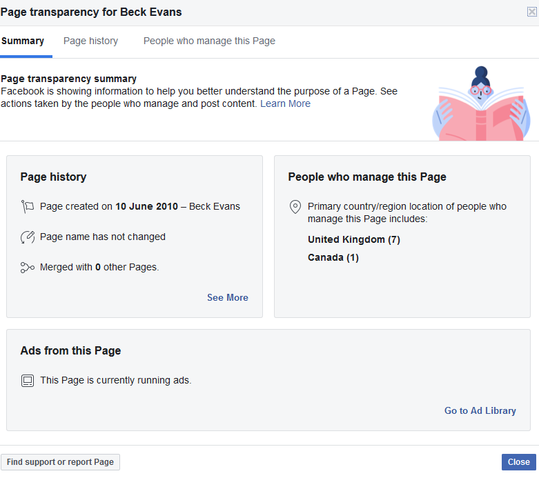Click the United Kingdom (7) entry
This screenshot has height=478, width=539.
[x=354, y=239]
